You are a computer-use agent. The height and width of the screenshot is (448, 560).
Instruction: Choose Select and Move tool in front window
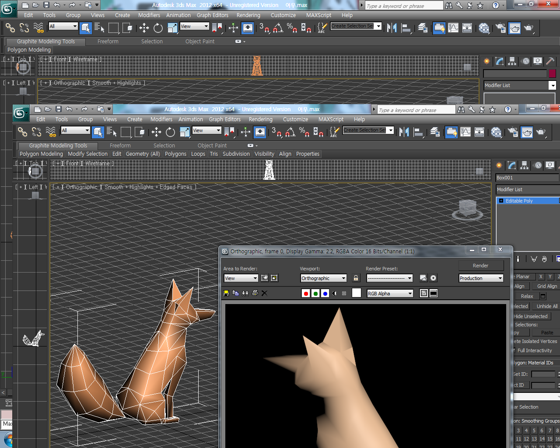click(156, 132)
